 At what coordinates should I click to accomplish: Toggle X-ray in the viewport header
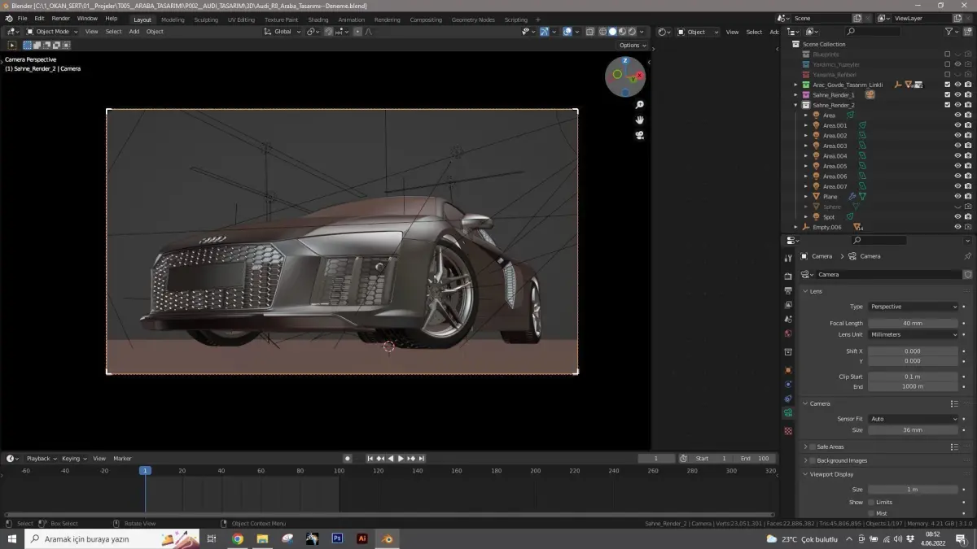point(589,32)
